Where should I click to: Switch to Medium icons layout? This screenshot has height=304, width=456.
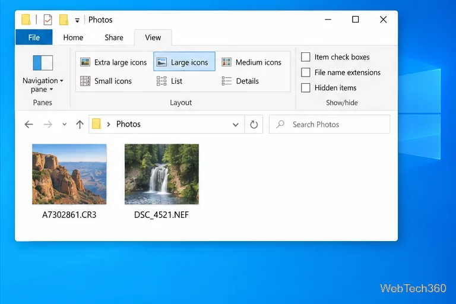pos(252,62)
